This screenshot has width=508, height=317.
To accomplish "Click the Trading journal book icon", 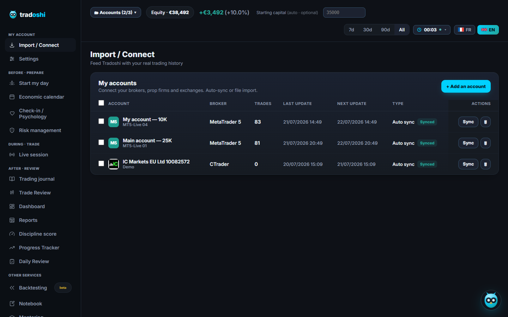I will (x=12, y=179).
